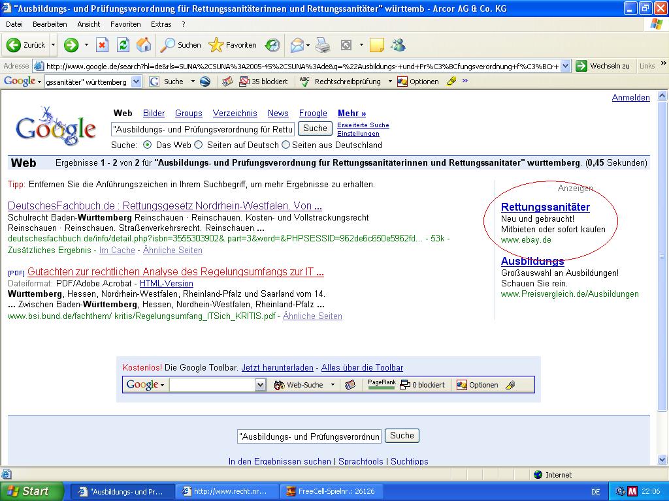The height and width of the screenshot is (501, 669).
Task: Click the Messenger people icon
Action: click(398, 45)
